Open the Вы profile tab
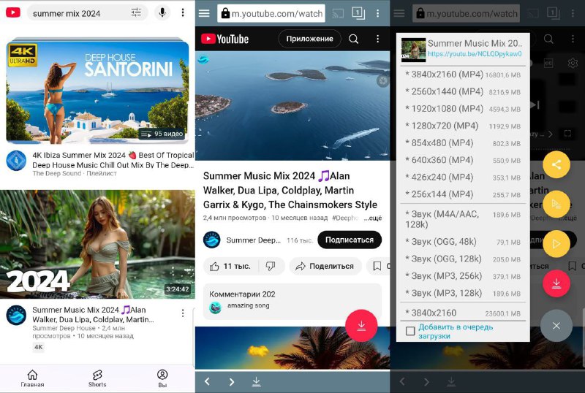 click(162, 378)
